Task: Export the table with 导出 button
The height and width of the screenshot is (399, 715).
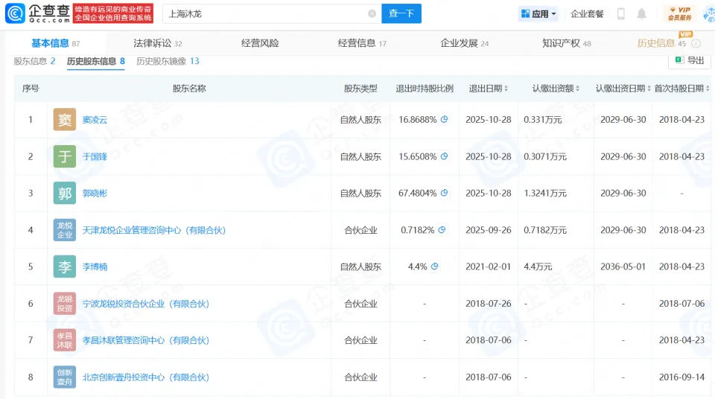Action: click(x=689, y=61)
